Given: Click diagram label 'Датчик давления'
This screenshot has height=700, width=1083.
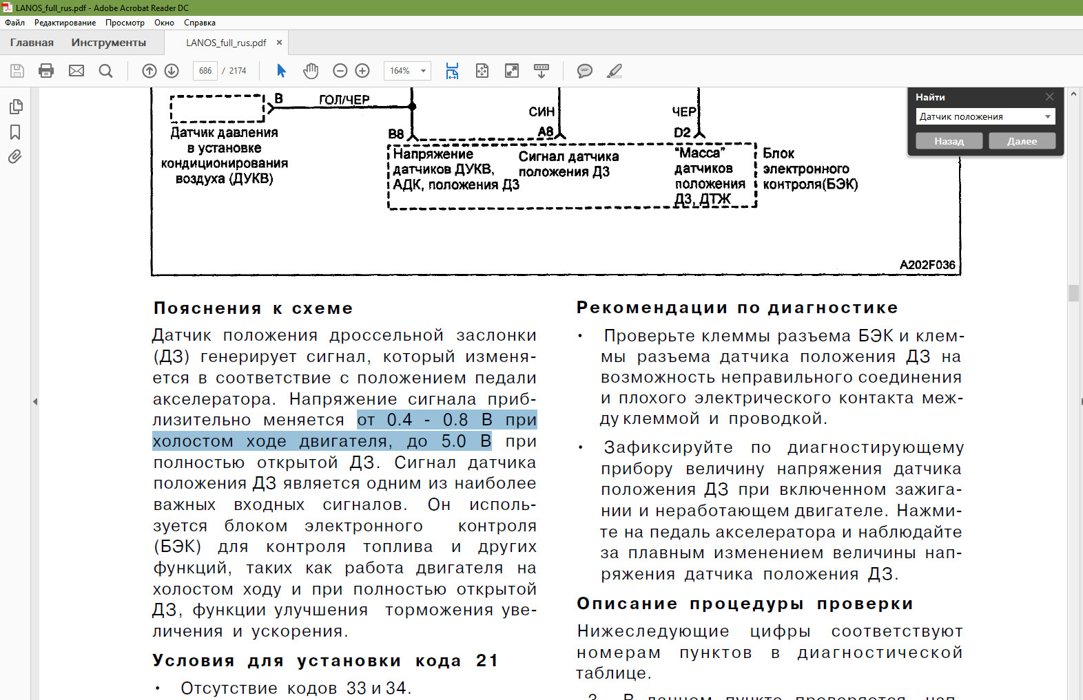Looking at the screenshot, I should tap(225, 132).
